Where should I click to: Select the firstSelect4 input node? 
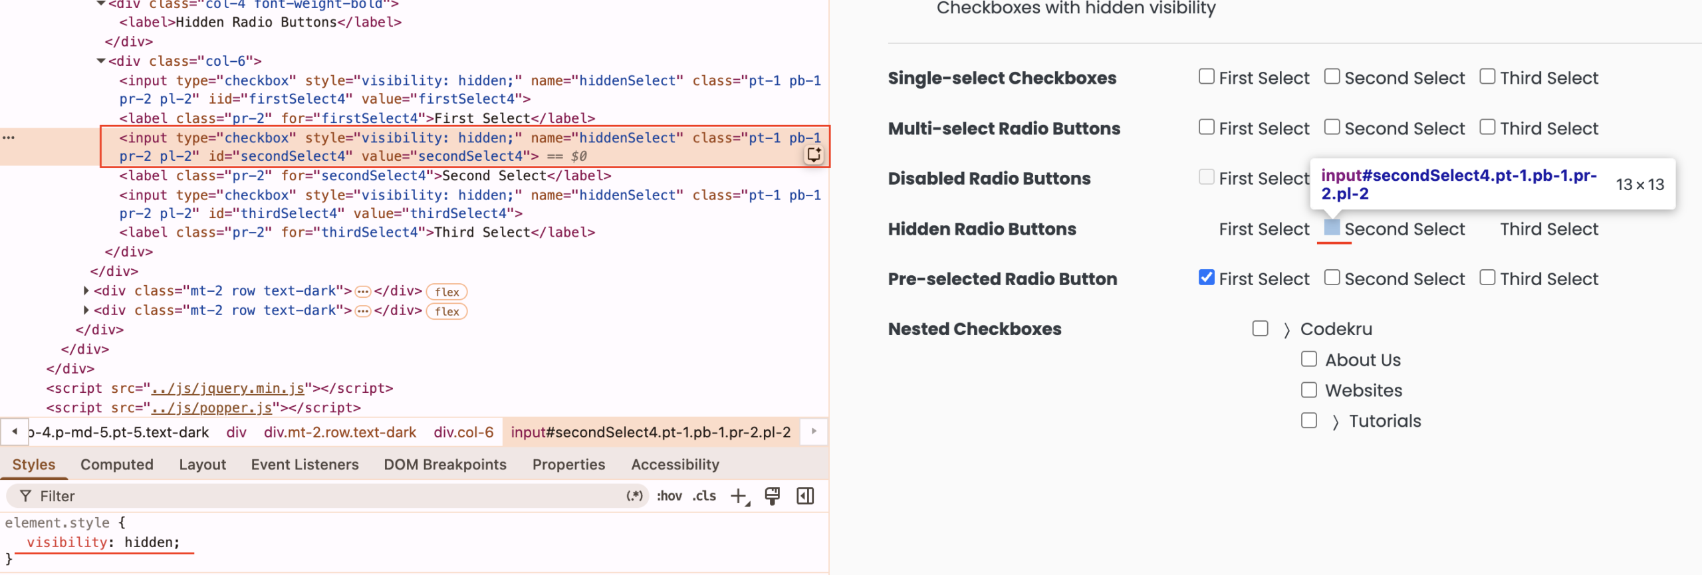[x=471, y=90]
